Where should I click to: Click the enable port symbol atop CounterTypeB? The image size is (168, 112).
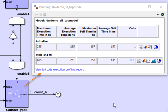(x=17, y=82)
